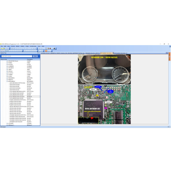Click the red circle toolbar icon
This screenshot has height=171, width=171.
[50, 49]
